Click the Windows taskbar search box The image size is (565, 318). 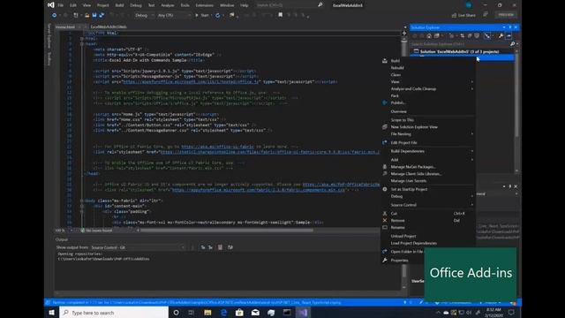pos(114,313)
